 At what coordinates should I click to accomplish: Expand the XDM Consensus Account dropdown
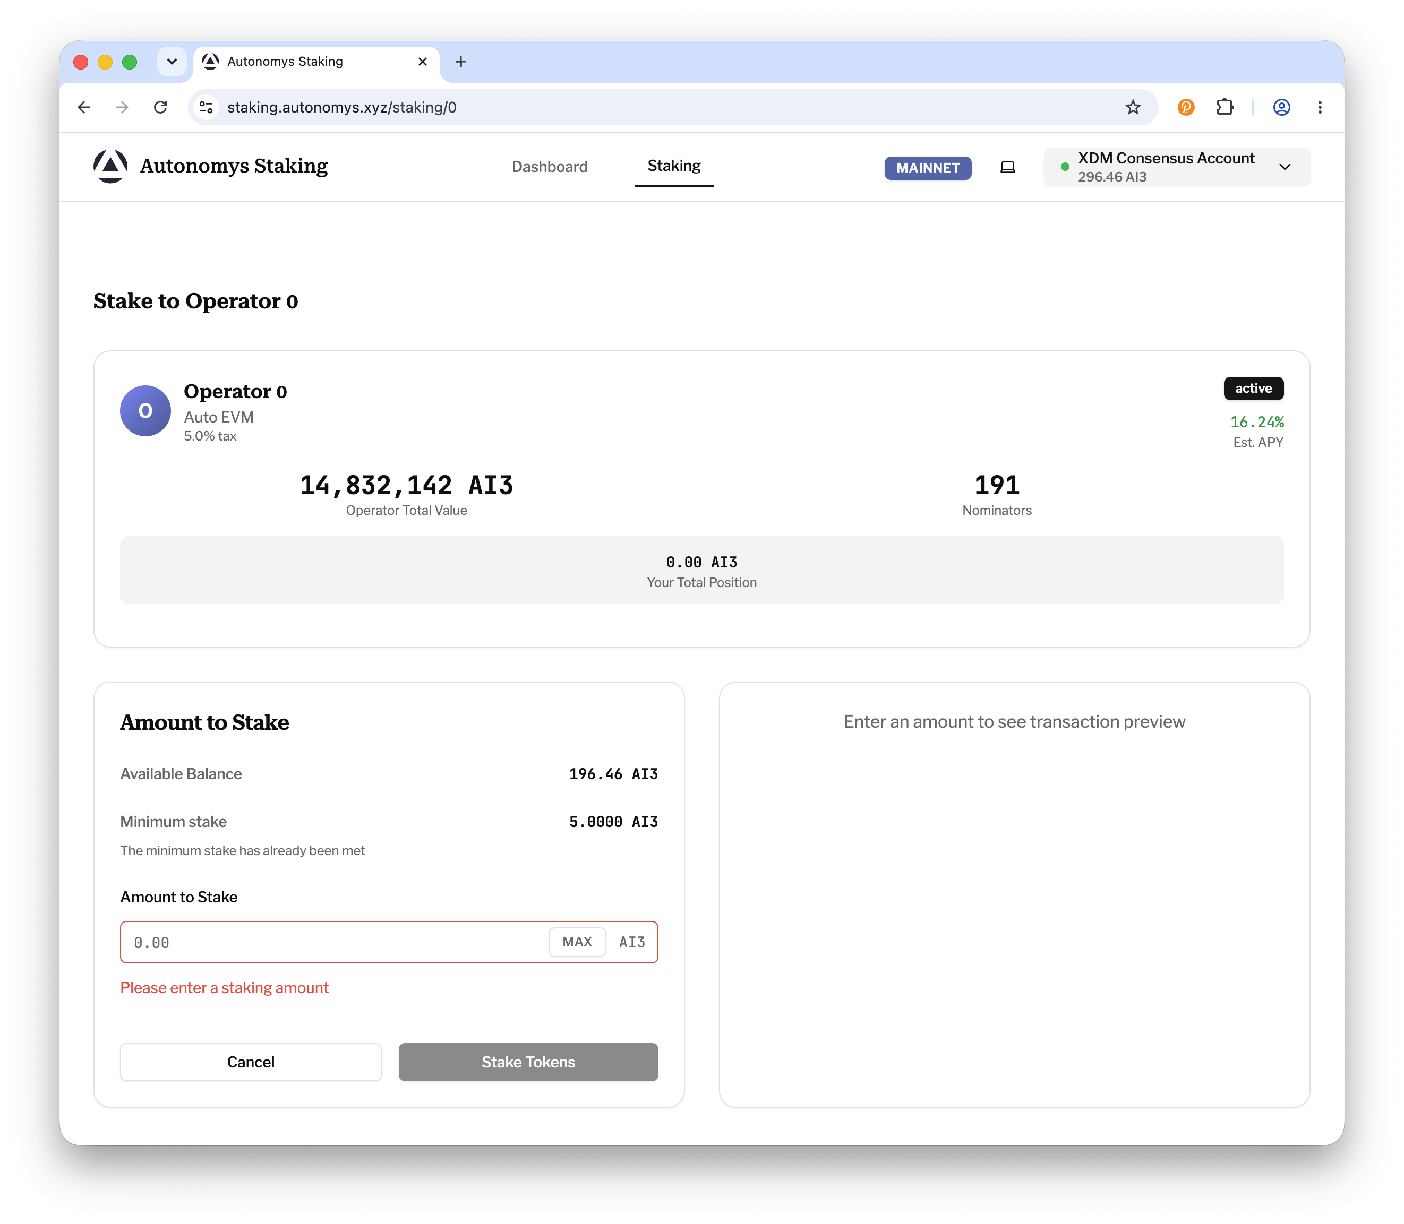click(x=1177, y=167)
